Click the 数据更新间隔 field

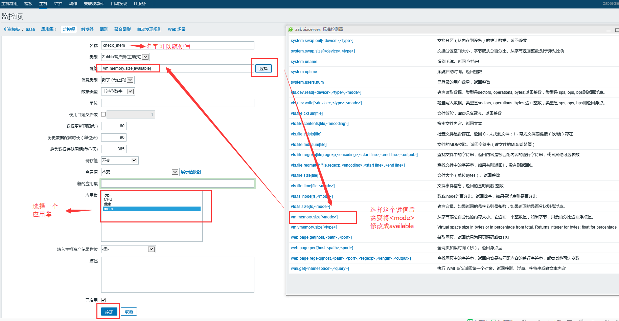pos(114,126)
